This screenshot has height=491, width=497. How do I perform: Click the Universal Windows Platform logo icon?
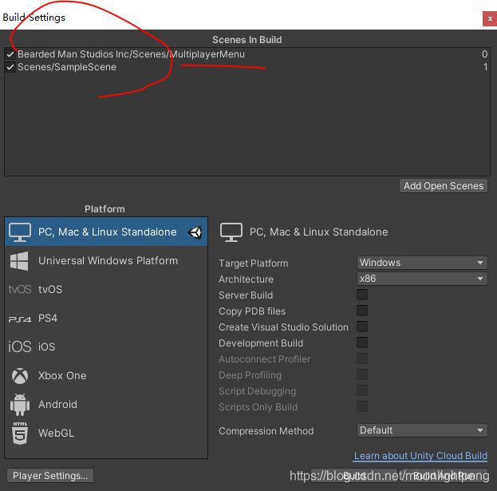tap(19, 261)
